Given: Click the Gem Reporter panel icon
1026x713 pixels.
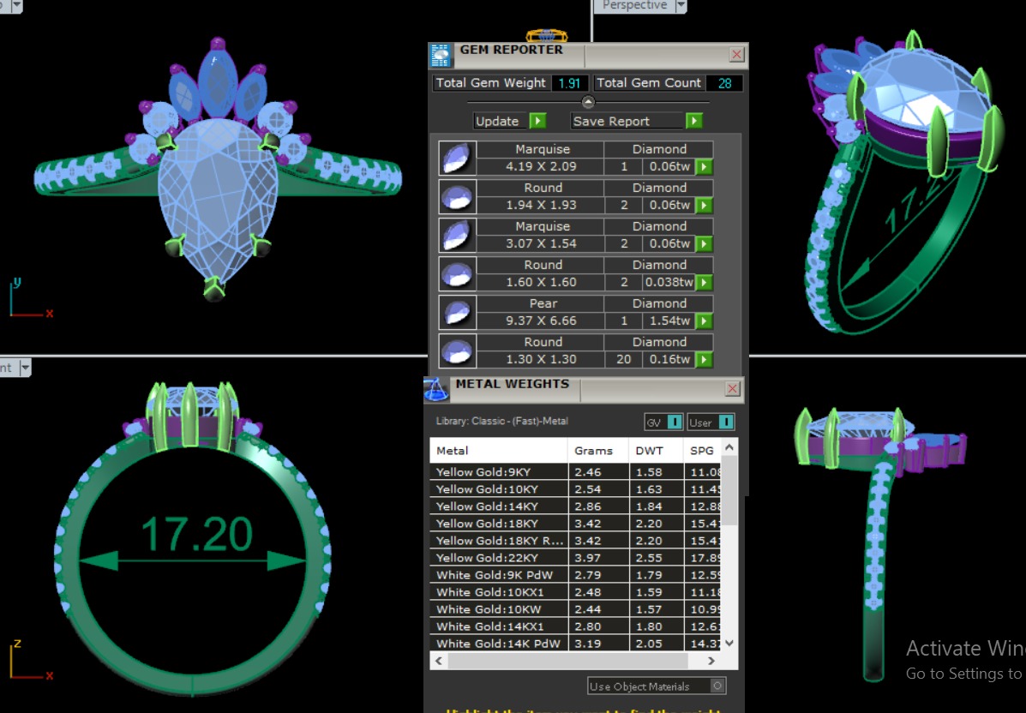Looking at the screenshot, I should point(441,56).
